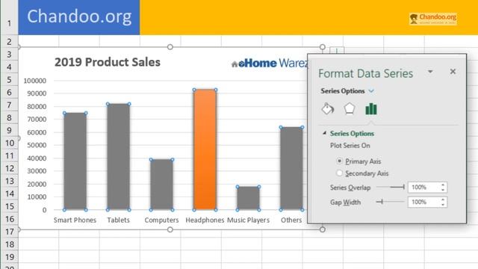Increase the Series Overlap value with stepper

coord(443,185)
